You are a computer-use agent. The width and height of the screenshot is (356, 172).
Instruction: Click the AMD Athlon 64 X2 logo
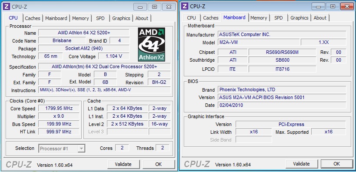pyautogui.click(x=151, y=44)
